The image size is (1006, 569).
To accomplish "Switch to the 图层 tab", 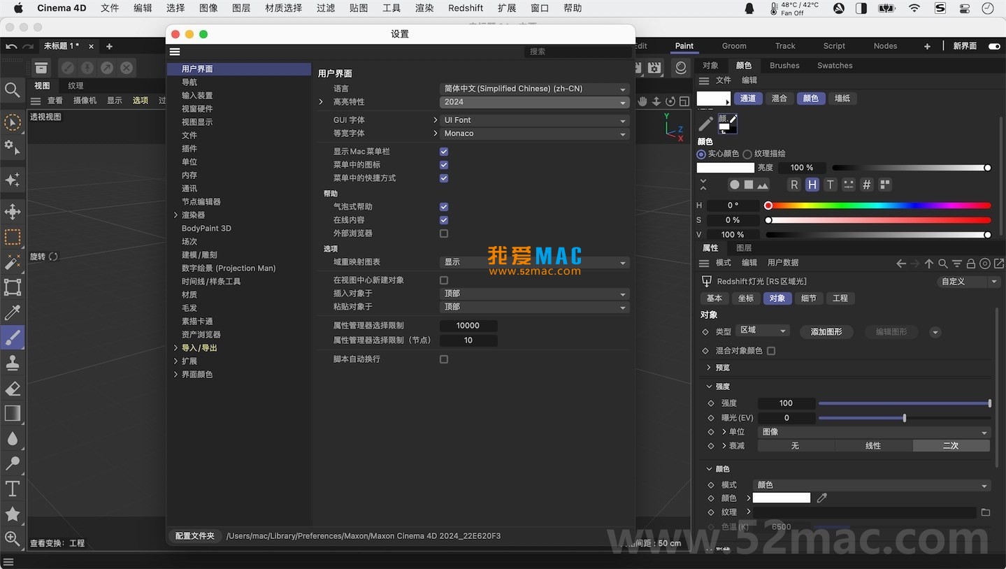I will click(x=744, y=248).
